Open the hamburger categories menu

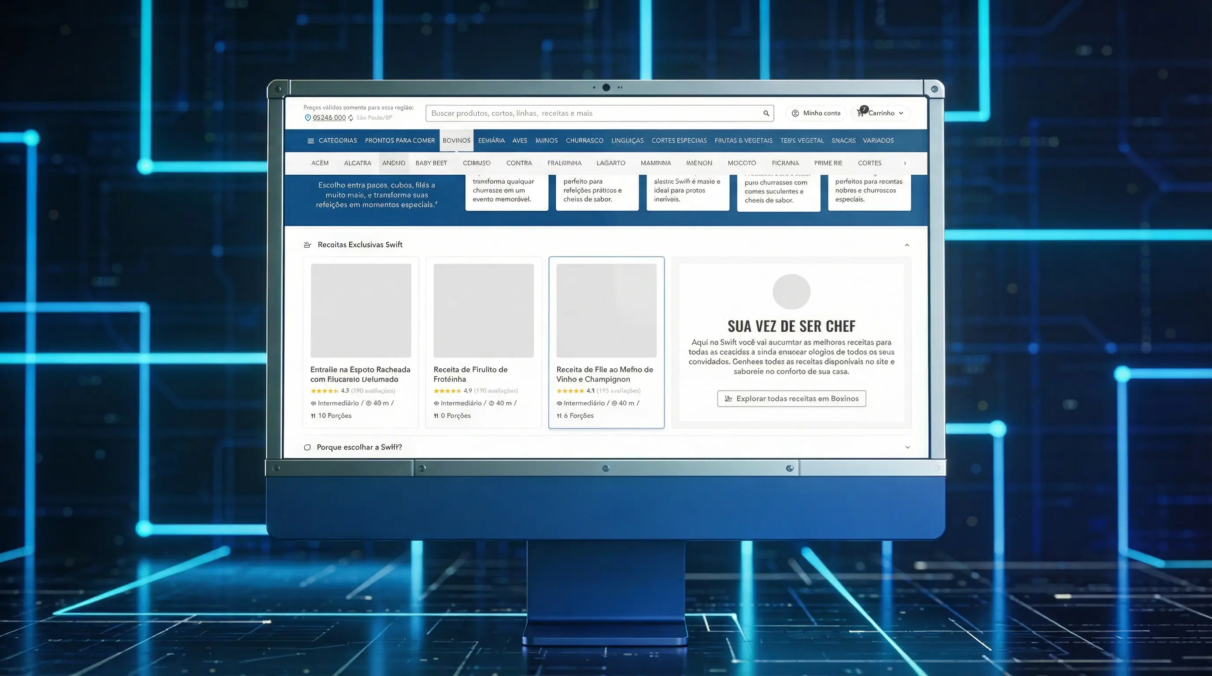(310, 140)
